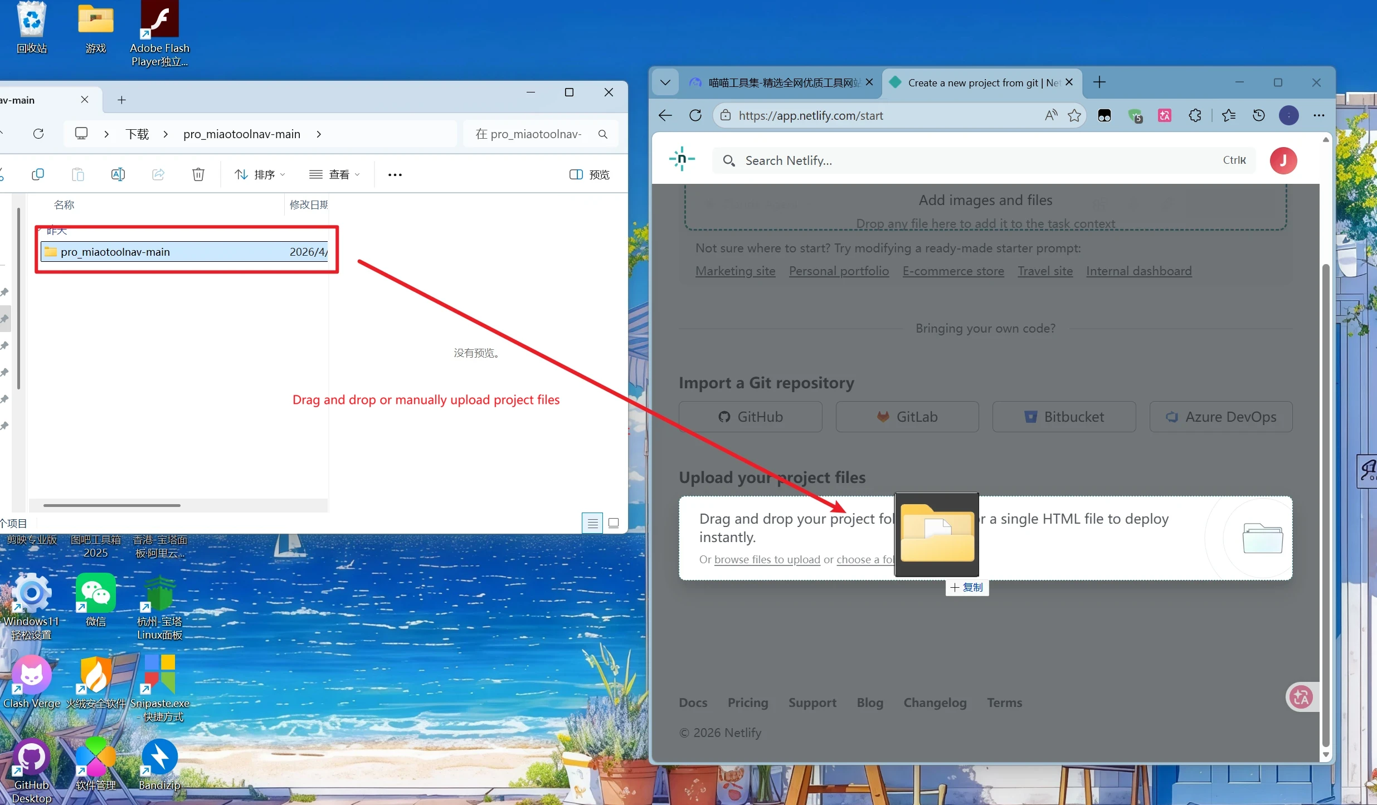Open the Edge tab list dropdown
Viewport: 1377px width, 805px height.
click(x=665, y=82)
